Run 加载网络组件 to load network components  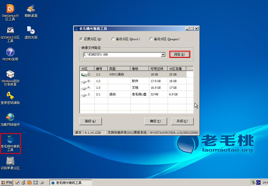pos(10,117)
